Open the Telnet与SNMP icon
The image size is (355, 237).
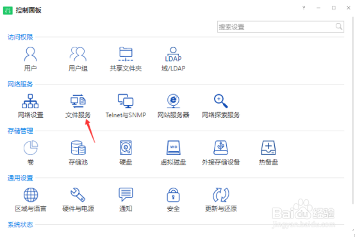pos(126,101)
